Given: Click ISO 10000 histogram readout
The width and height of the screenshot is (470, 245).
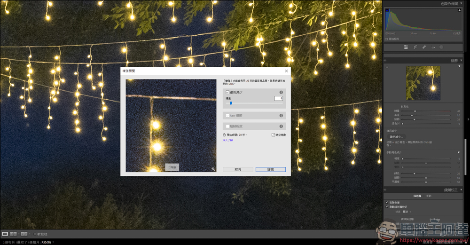Looking at the screenshot, I should tap(390, 33).
